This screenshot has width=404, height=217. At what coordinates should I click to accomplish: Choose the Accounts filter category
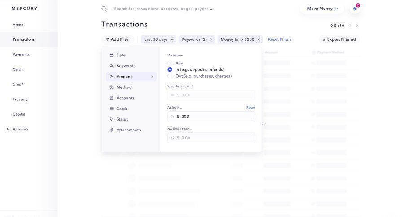(x=131, y=98)
